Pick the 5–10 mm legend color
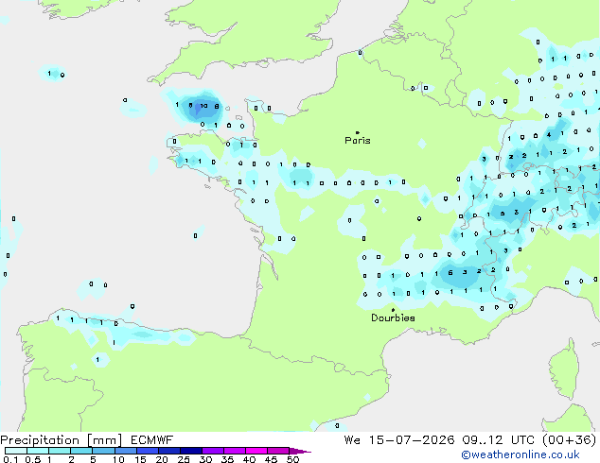The image size is (600, 463). tap(103, 451)
